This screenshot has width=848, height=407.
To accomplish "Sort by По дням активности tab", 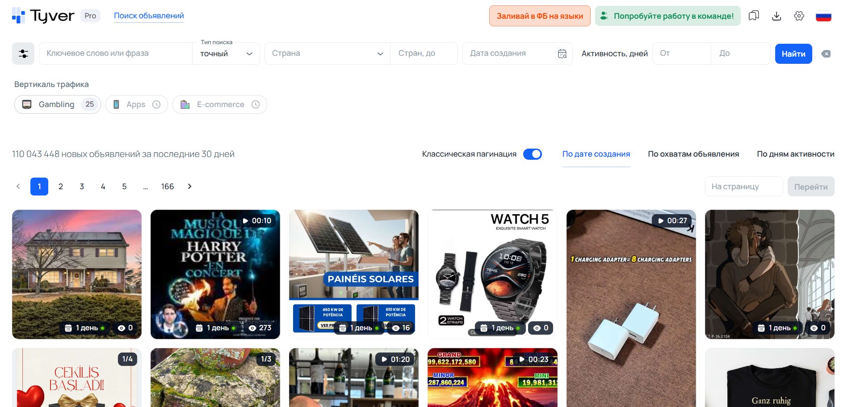I will coord(795,154).
